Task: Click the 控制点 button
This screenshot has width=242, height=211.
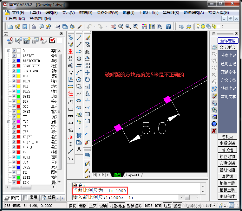Action: click(x=227, y=137)
